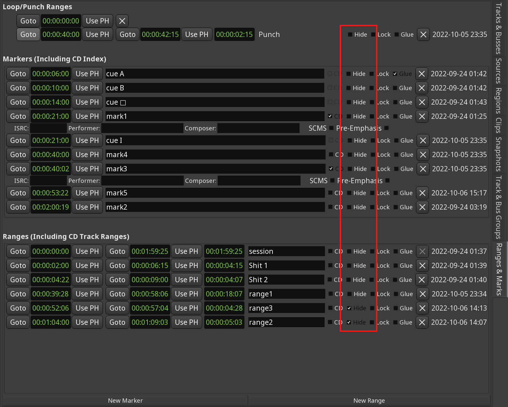Select the Track & Bus Groups tab

pos(499,207)
